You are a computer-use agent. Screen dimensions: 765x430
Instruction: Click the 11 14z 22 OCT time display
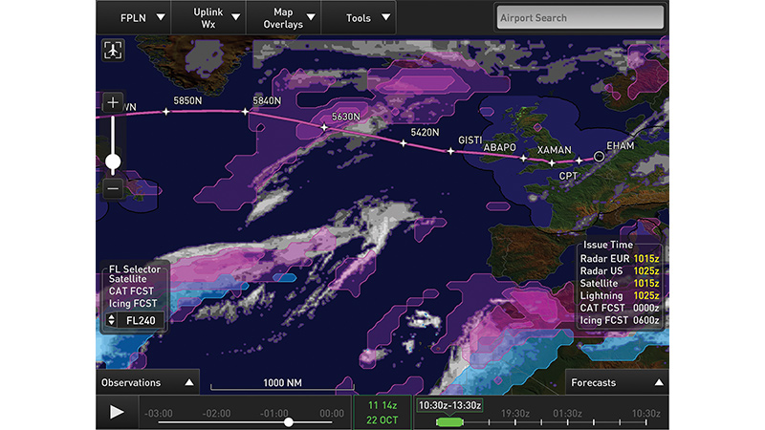382,413
